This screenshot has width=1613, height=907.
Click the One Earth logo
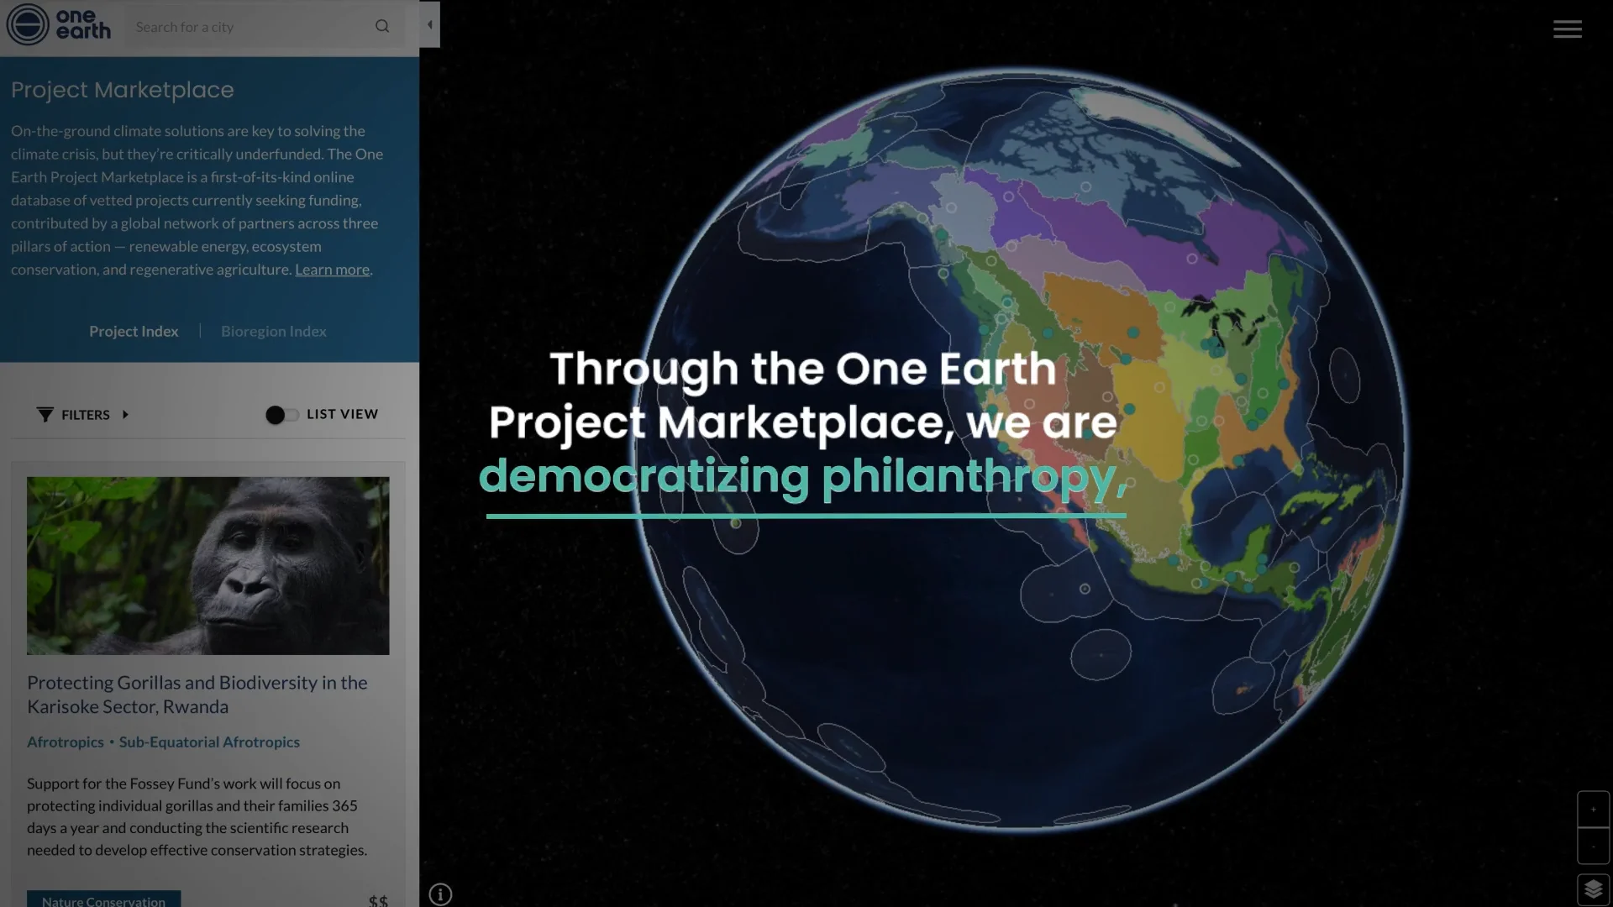[59, 24]
